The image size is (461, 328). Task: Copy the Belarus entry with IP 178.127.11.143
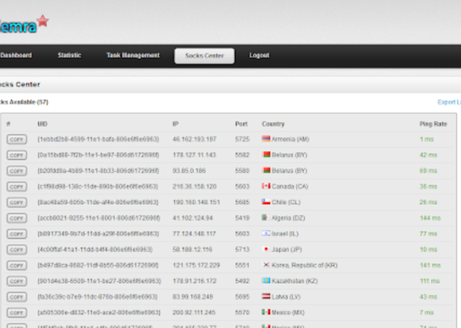17,155
